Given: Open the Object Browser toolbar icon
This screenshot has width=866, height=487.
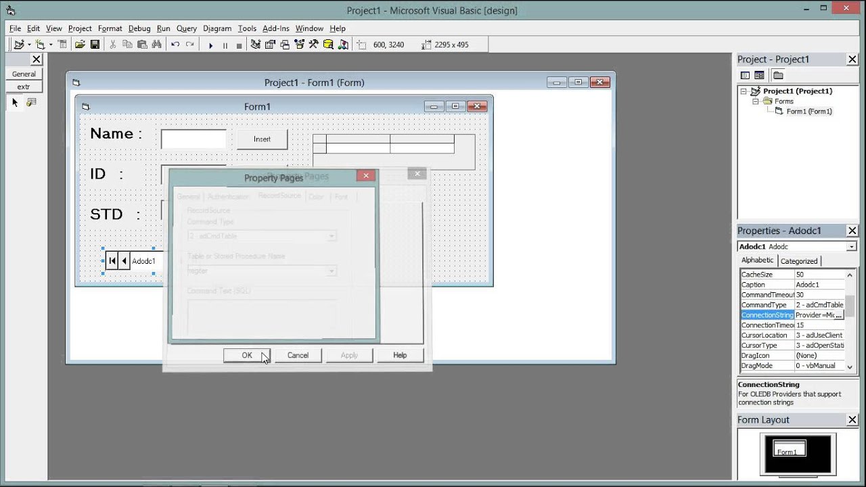Looking at the screenshot, I should (x=299, y=45).
